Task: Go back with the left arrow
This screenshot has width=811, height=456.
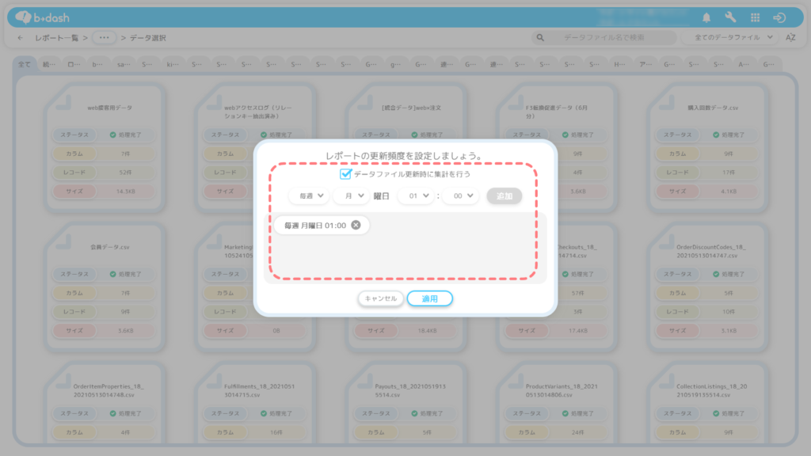Action: [20, 38]
